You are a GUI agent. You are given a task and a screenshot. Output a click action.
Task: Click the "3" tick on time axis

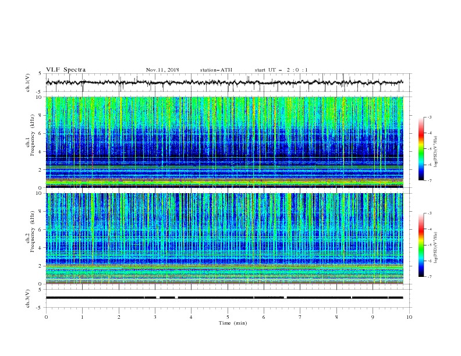point(155,317)
